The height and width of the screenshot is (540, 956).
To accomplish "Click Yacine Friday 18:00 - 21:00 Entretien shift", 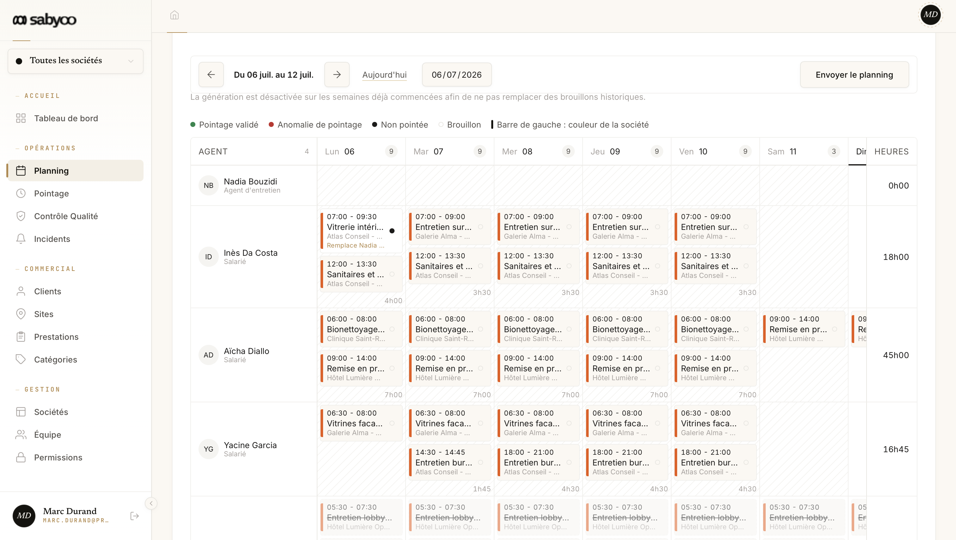I will [x=715, y=462].
